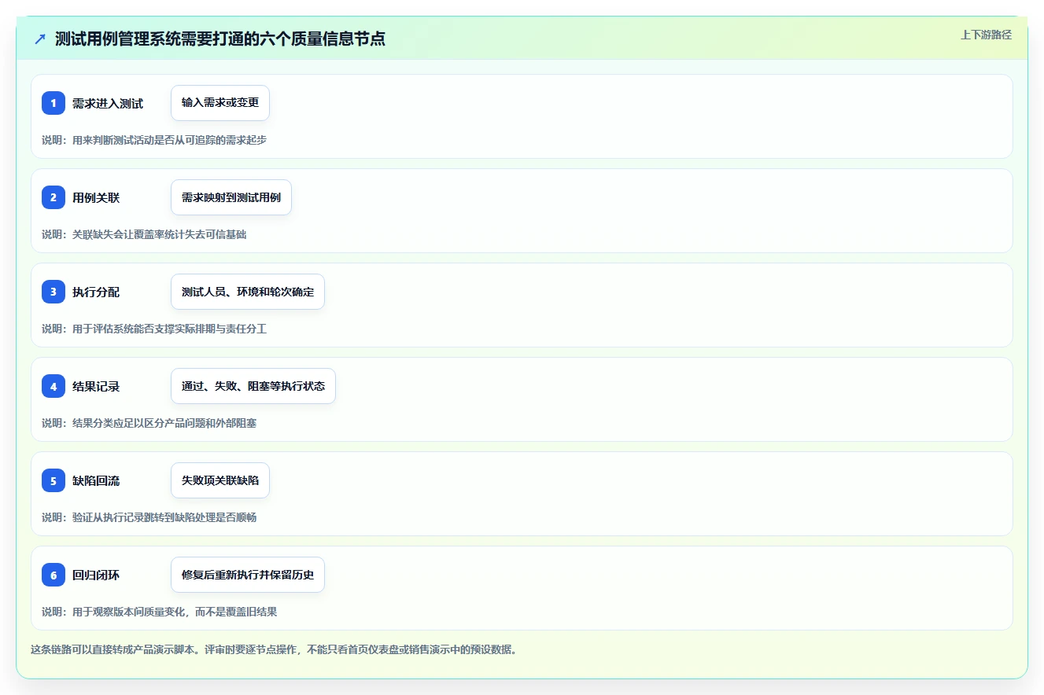This screenshot has width=1044, height=695.
Task: Click the 执行分配 node title
Action: click(x=96, y=292)
